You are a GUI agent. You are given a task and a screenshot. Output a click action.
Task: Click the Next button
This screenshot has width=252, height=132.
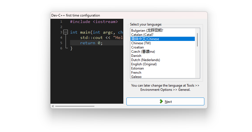coord(165,101)
